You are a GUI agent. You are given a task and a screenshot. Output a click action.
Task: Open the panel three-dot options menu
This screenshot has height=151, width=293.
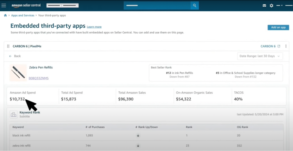[286, 46]
